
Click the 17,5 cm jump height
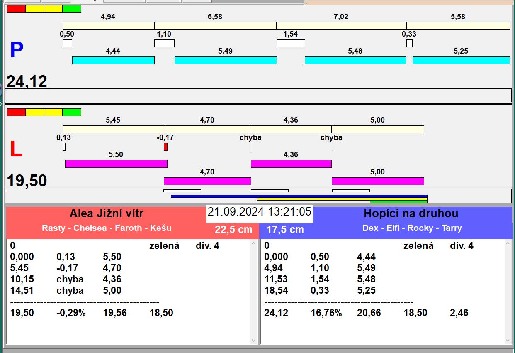pos(285,229)
